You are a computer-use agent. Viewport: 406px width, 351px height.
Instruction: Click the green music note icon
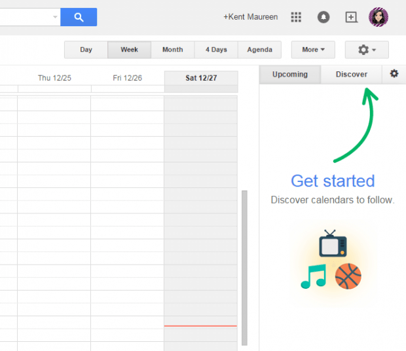tap(313, 276)
